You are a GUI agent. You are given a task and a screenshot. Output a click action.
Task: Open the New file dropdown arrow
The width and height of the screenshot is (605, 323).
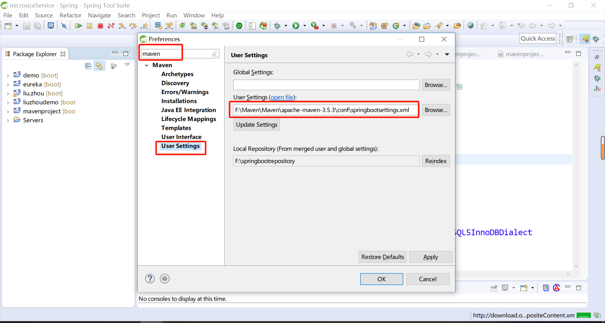(x=17, y=26)
